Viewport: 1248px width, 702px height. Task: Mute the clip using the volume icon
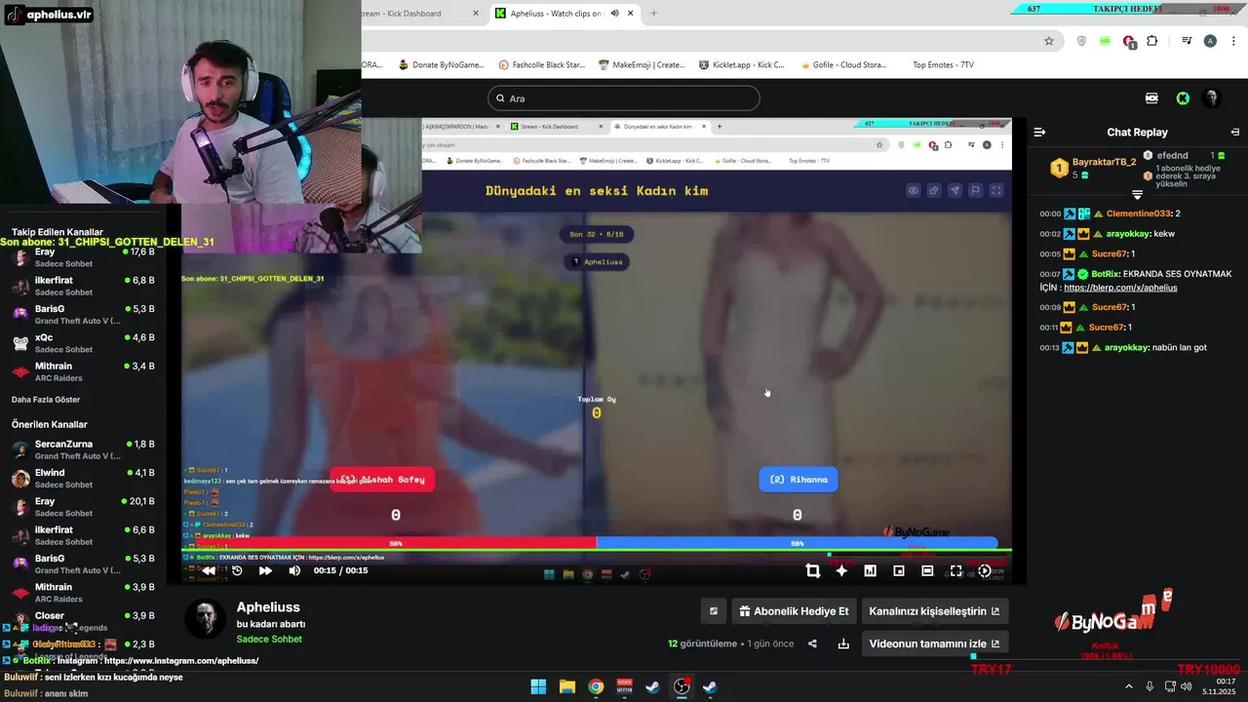[x=294, y=570]
